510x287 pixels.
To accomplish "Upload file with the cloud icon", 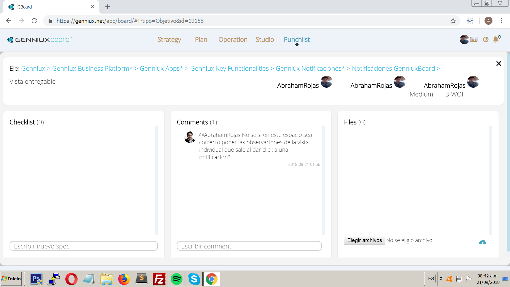I will point(483,242).
